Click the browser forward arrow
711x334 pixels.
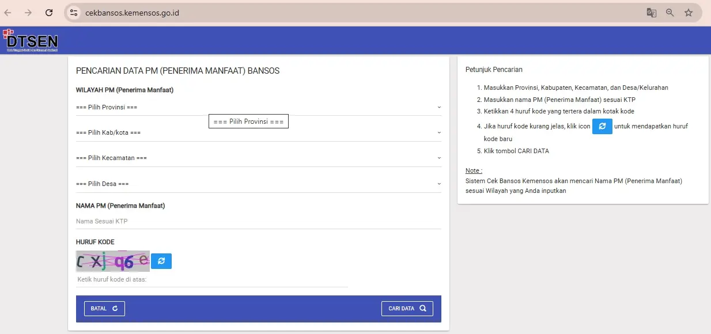tap(28, 13)
